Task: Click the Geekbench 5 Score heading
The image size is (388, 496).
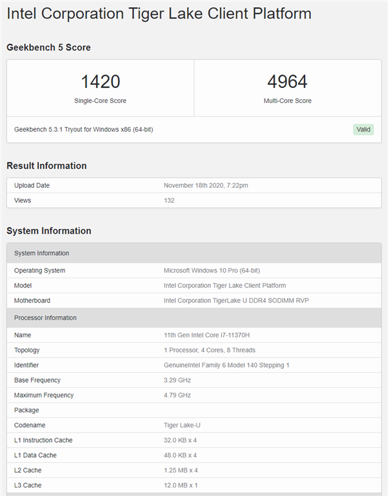Action: [x=48, y=47]
